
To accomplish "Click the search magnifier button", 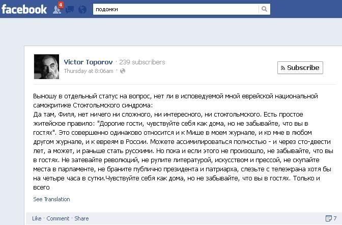I will pos(264,9).
